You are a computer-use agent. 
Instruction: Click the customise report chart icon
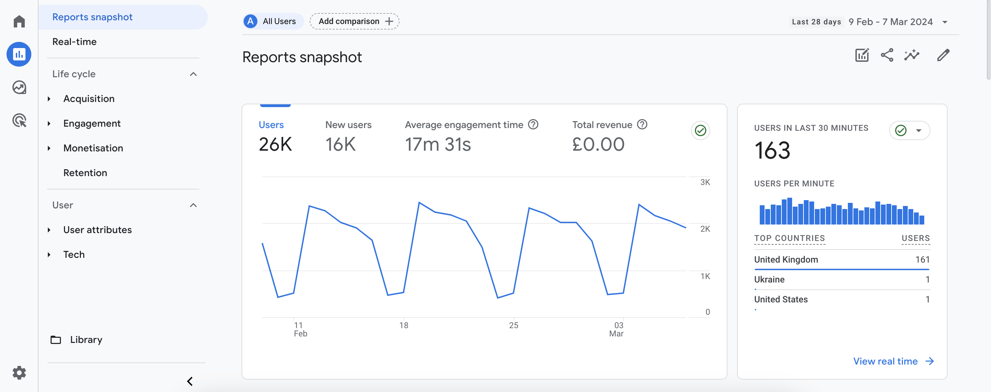862,55
